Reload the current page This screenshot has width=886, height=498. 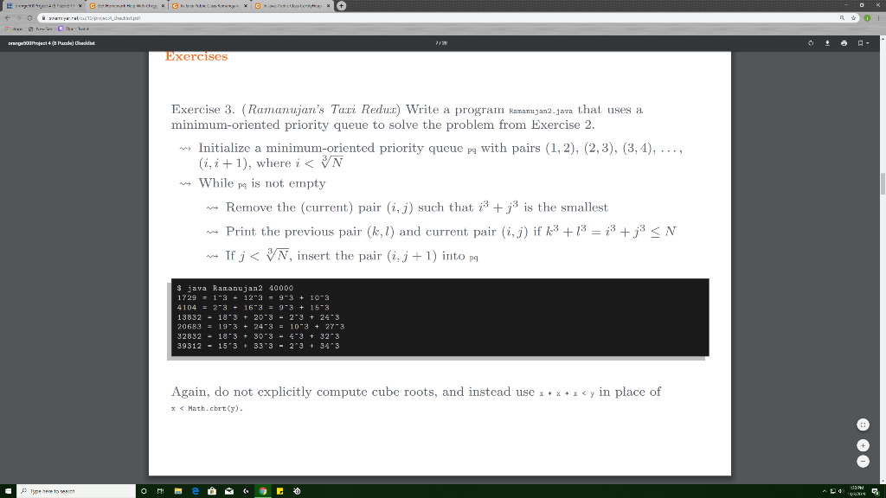coord(30,18)
